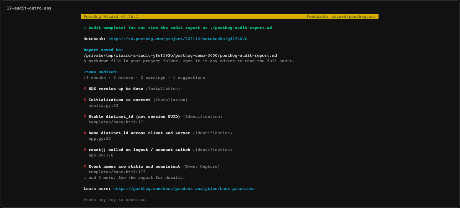Select 'Same distinct_id across client and server'
460x208 pixels.
[139, 133]
